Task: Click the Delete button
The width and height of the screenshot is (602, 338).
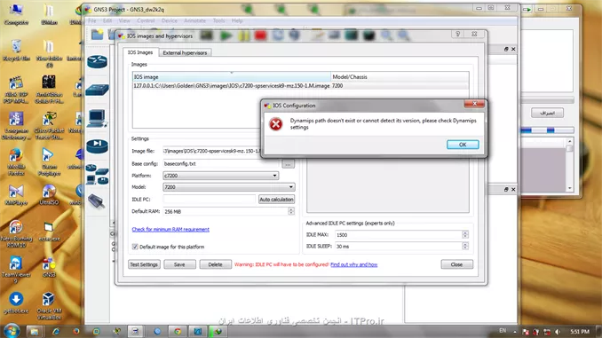Action: 215,264
